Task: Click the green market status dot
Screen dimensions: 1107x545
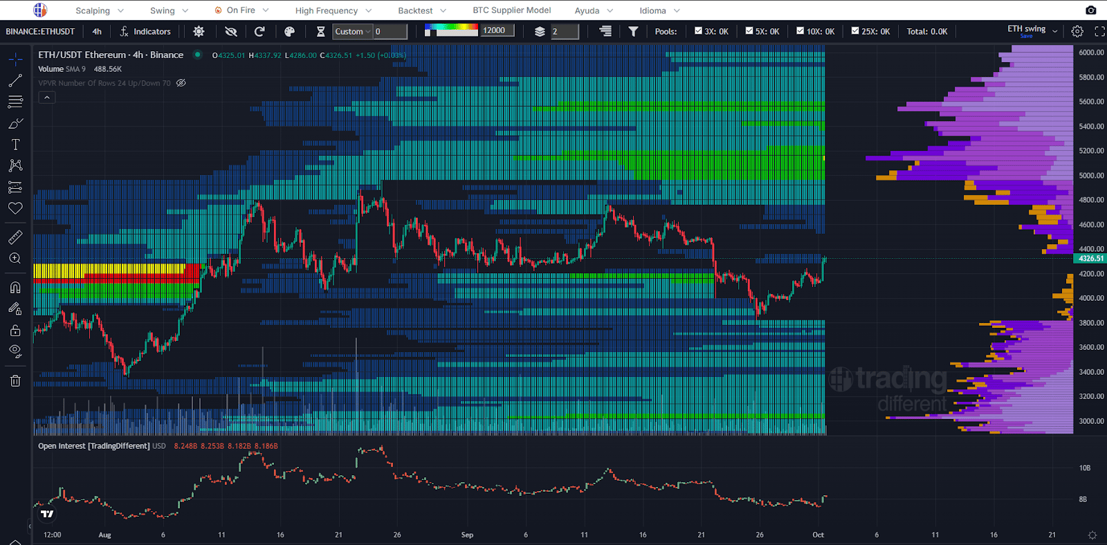Action: point(198,55)
